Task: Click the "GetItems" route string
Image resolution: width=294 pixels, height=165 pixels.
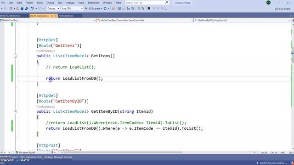Action: pos(65,46)
